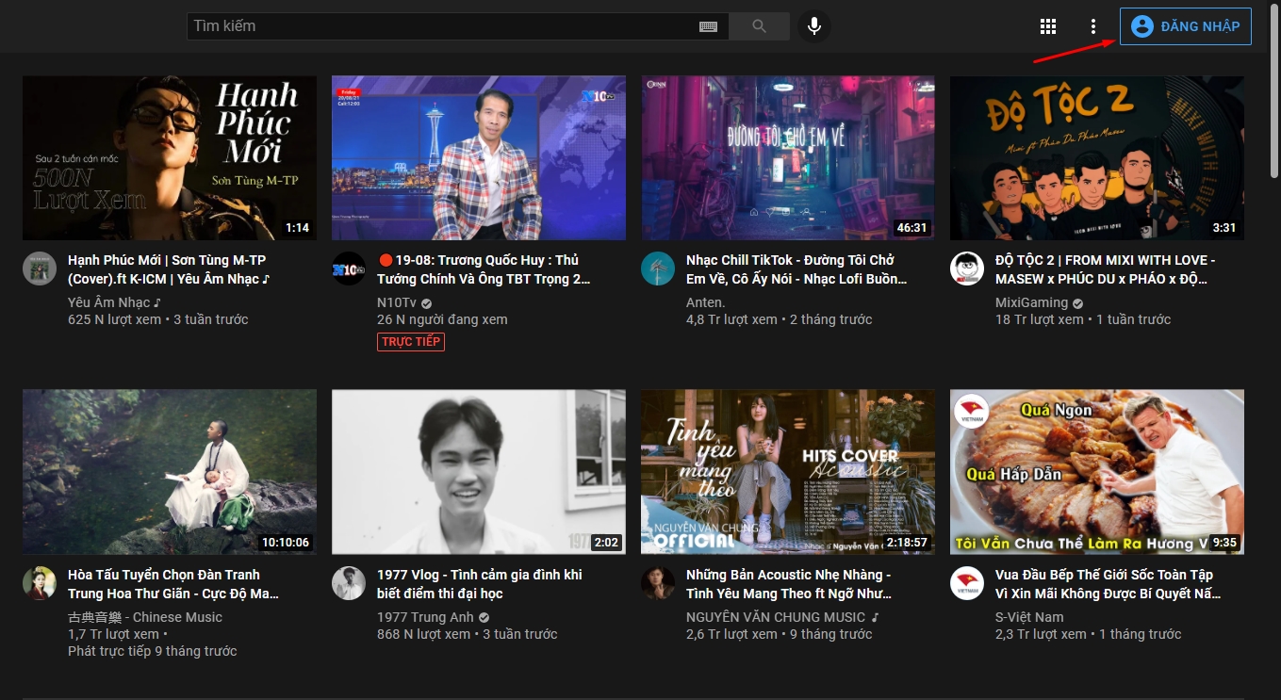Open N10Tv channel avatar
Viewport: 1281px width, 700px height.
pyautogui.click(x=349, y=269)
